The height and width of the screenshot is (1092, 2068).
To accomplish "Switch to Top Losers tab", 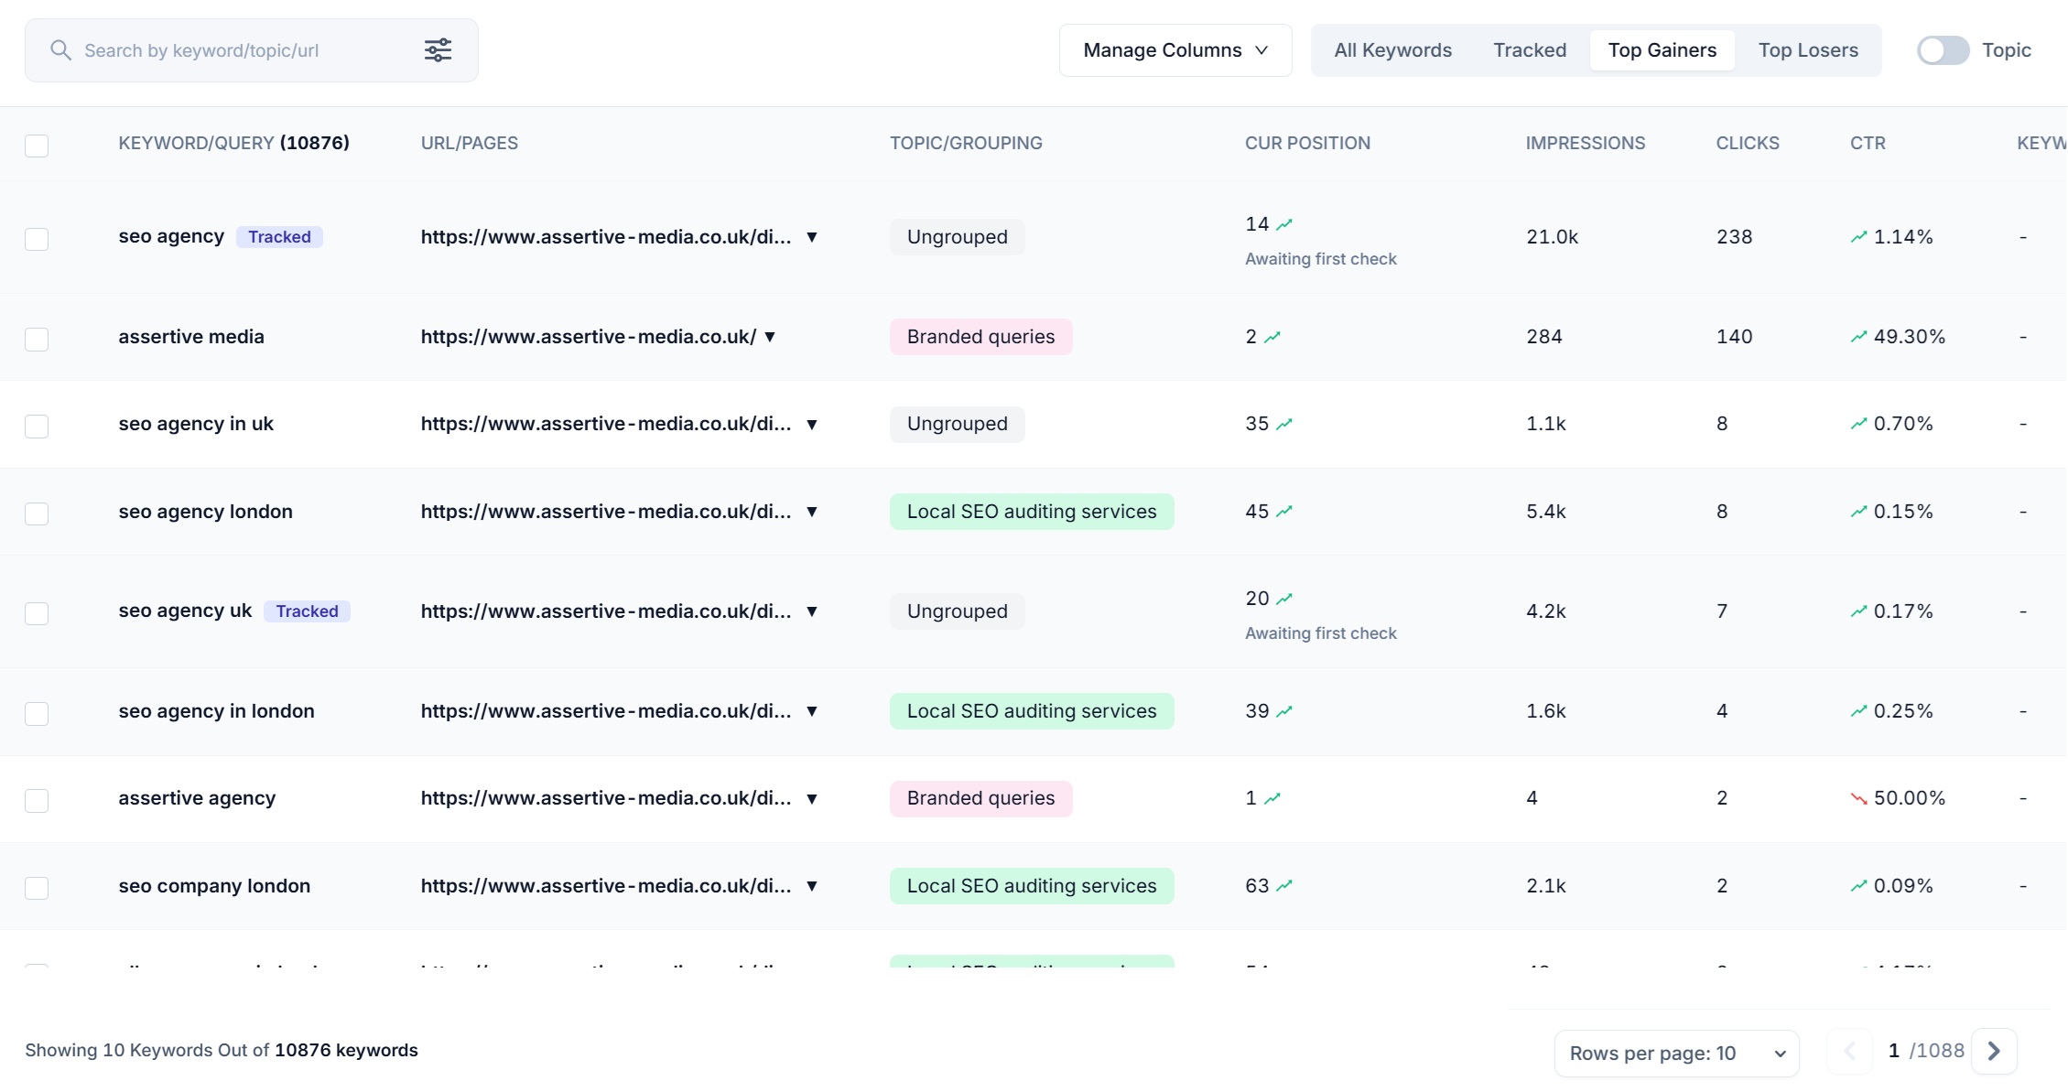I will click(x=1808, y=50).
